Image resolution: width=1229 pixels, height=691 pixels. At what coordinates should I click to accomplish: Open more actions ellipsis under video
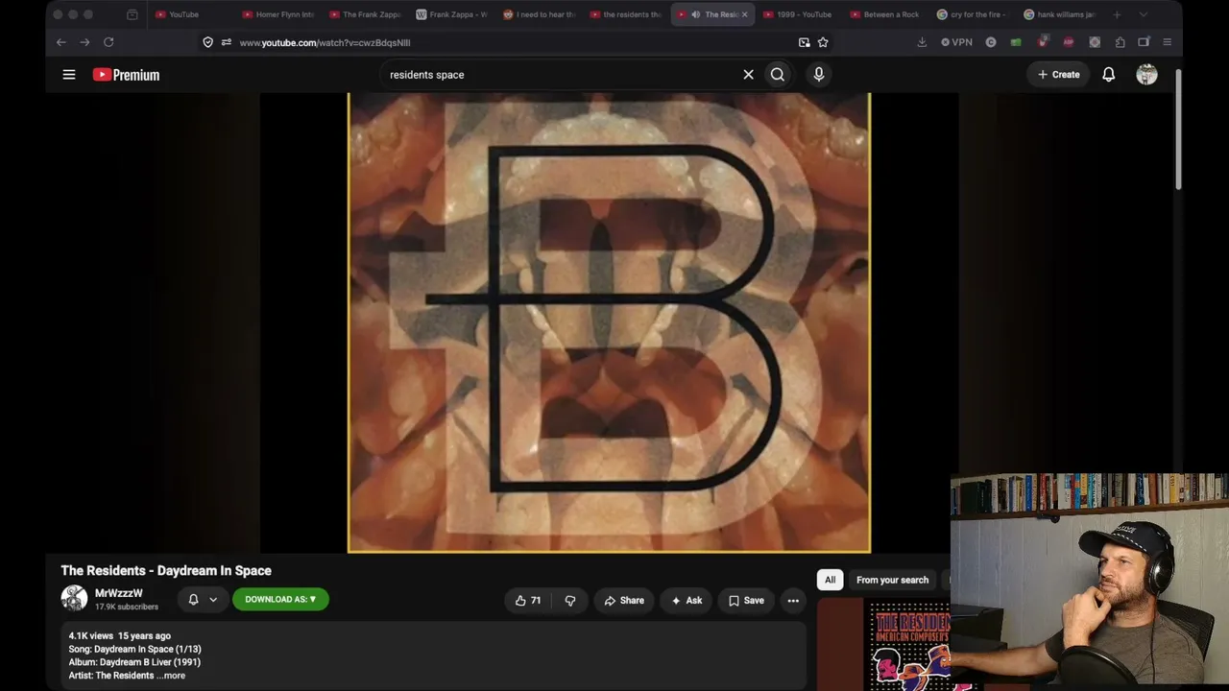(793, 600)
